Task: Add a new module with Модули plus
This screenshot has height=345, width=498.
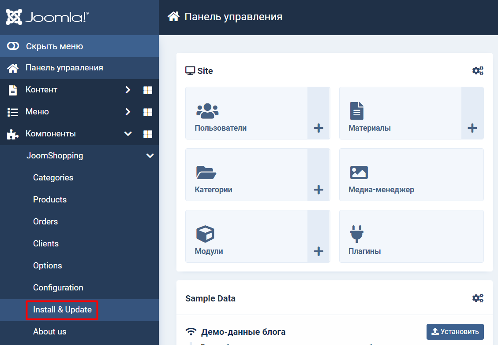Action: tap(318, 252)
